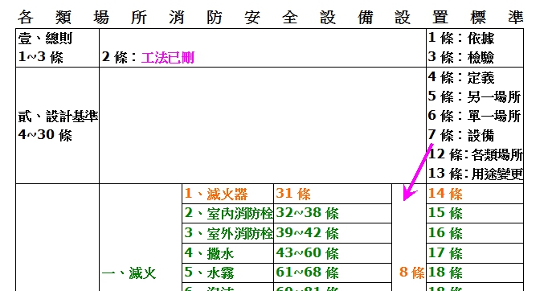Click the '2 條：' label before 工法已刪
The image size is (548, 291).
(120, 57)
